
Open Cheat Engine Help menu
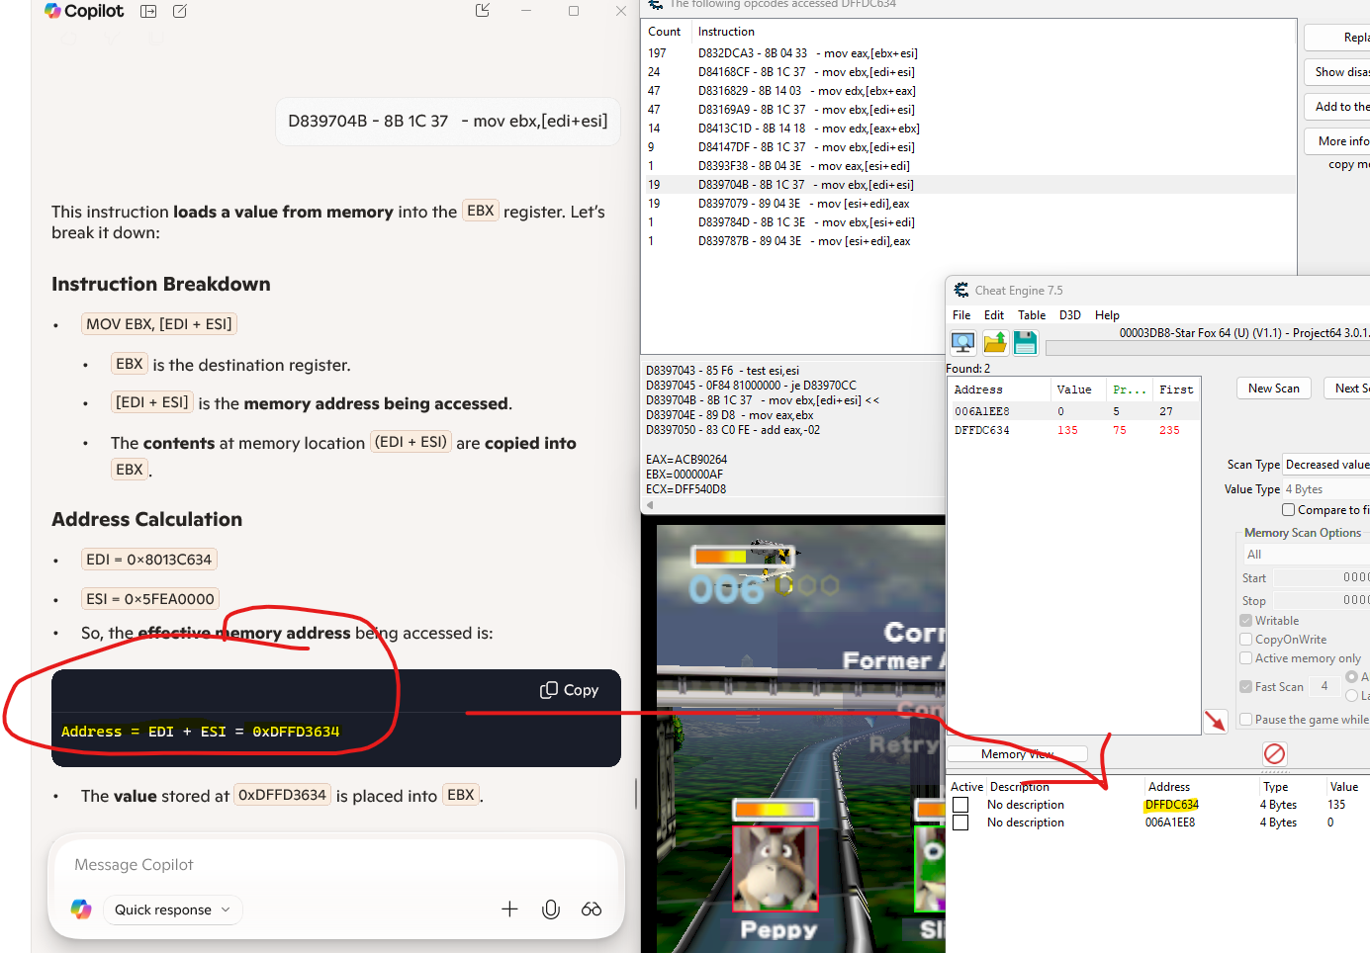coord(1107,315)
